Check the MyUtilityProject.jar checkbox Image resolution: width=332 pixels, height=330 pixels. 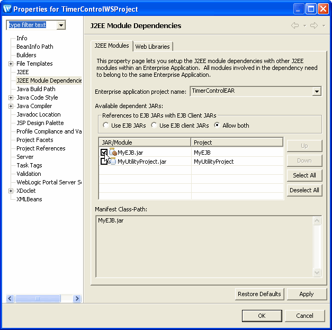(x=104, y=162)
